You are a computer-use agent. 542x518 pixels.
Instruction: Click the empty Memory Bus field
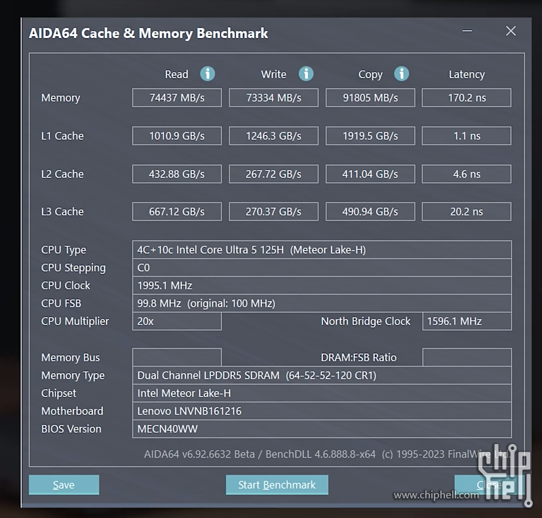tap(177, 358)
